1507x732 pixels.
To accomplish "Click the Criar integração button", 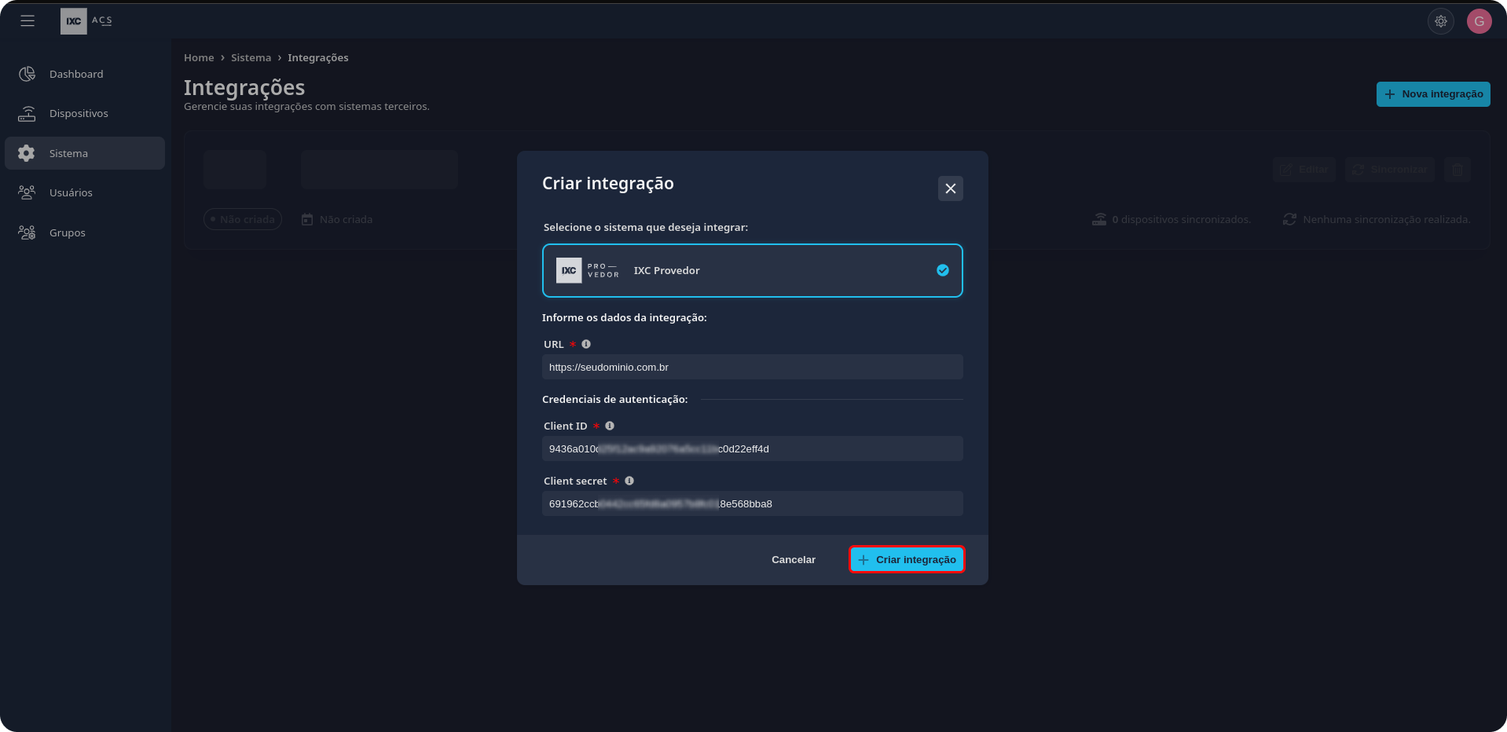I will pos(907,560).
